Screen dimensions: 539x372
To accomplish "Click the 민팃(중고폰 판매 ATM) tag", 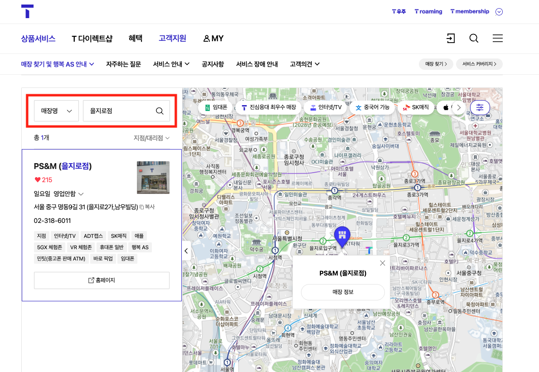I will point(61,259).
